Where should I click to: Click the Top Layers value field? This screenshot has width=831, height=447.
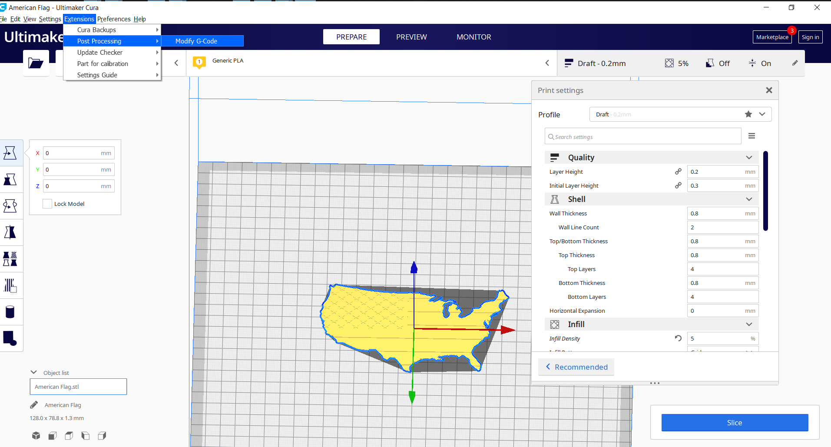[x=723, y=269]
